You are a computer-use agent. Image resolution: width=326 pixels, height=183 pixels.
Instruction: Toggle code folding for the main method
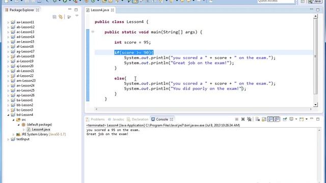93,32
